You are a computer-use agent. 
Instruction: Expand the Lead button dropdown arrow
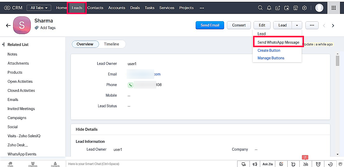click(297, 25)
